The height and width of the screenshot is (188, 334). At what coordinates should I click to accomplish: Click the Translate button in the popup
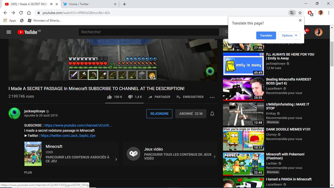(x=266, y=35)
